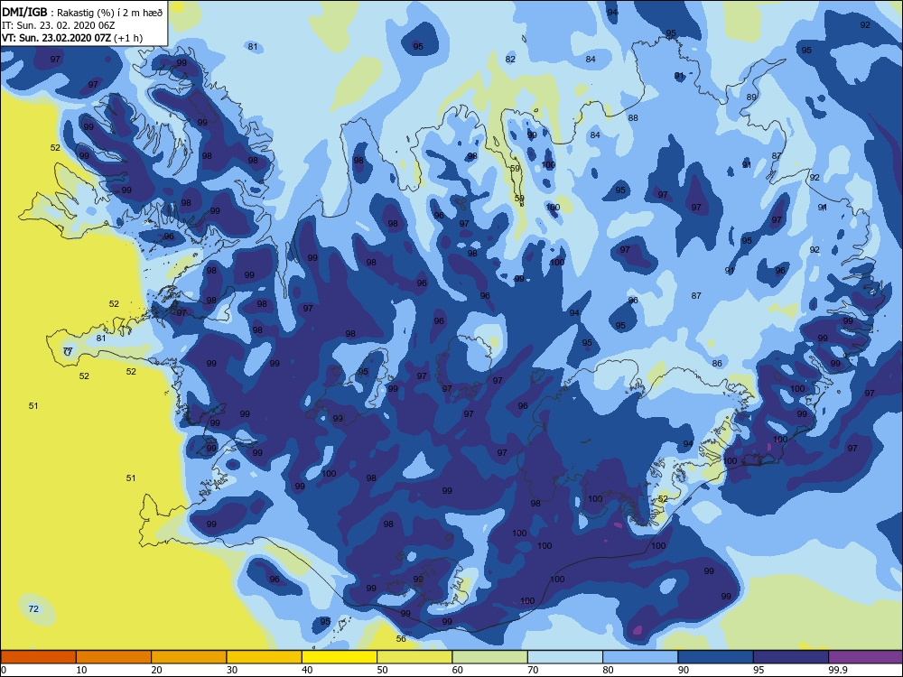Image resolution: width=903 pixels, height=677 pixels.
Task: Click the '72' humidity value on map
Action: pyautogui.click(x=33, y=608)
